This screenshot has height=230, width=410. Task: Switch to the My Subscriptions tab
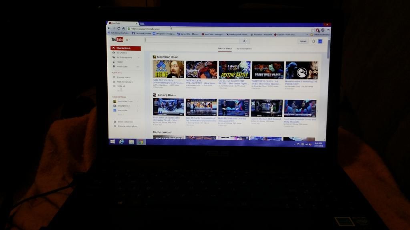244,49
